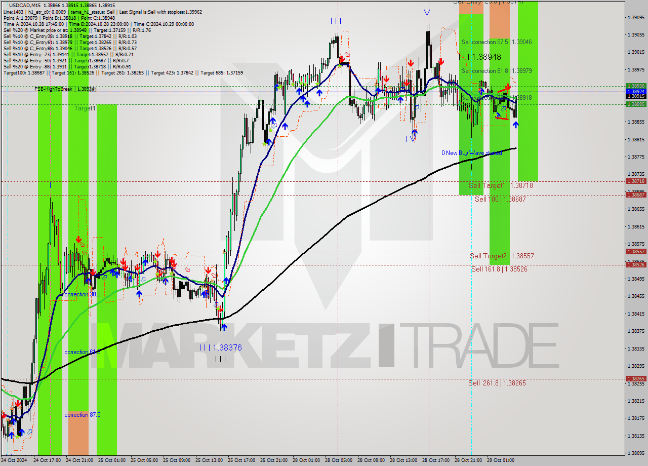Screen dimensions: 648x466
Task: Select the 'correction 38.2' blue label
Action: point(83,294)
